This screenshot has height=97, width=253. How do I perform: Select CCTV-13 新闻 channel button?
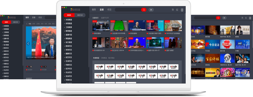(x=173, y=76)
